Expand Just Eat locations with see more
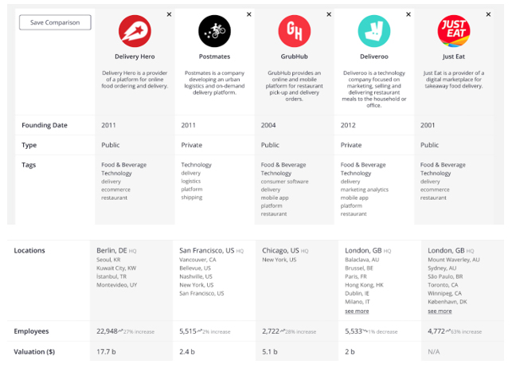Screen dimensions: 512x372 click(440, 311)
